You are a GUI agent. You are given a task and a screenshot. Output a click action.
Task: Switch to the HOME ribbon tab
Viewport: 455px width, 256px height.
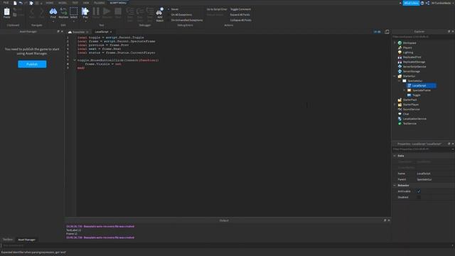(x=50, y=3)
